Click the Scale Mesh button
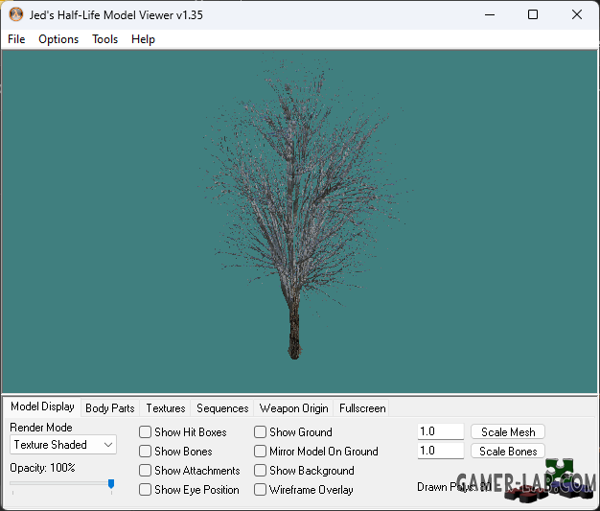This screenshot has width=600, height=511. pos(508,431)
